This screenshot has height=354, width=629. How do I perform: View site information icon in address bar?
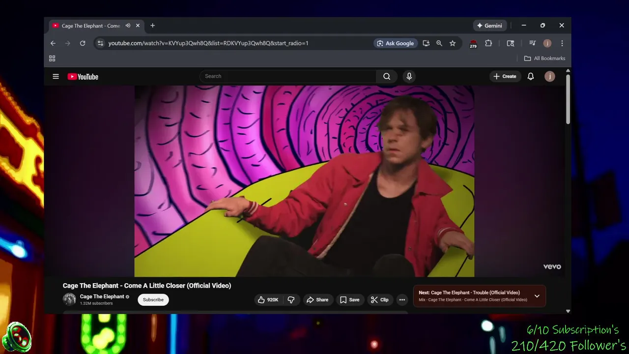tap(100, 43)
